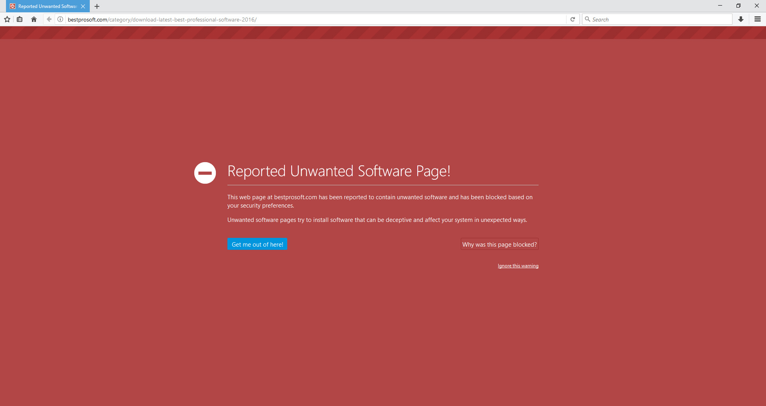Follow the Ignore this warning link

point(518,266)
